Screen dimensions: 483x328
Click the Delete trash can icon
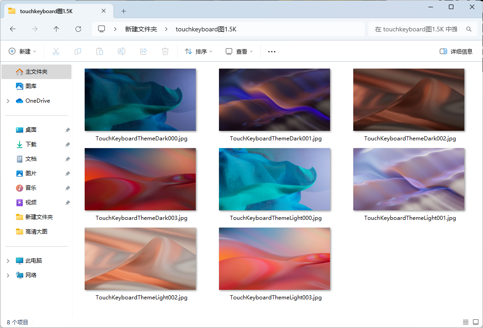point(165,51)
